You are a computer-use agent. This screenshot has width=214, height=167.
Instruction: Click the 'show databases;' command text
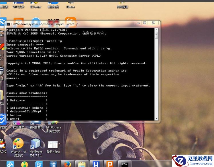(x=33, y=93)
